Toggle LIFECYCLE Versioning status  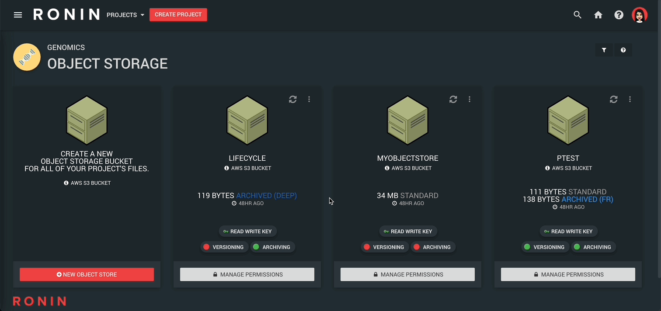[x=224, y=247]
